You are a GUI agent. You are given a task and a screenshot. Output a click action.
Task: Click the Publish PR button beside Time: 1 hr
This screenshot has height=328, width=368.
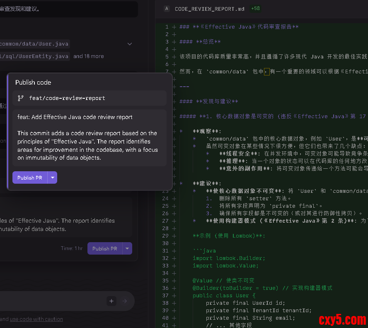(105, 248)
